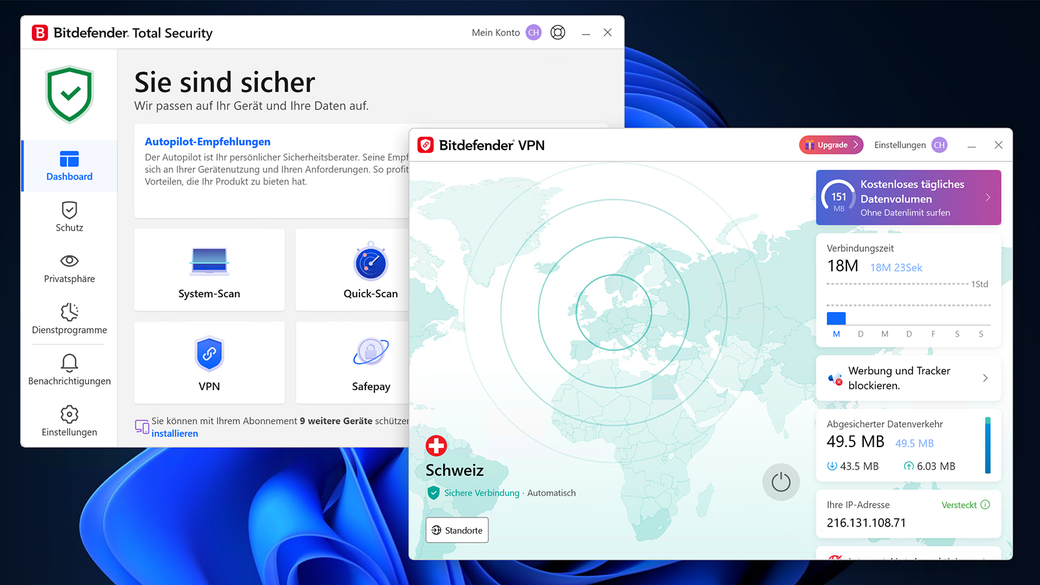Image resolution: width=1040 pixels, height=585 pixels.
Task: Click the ad and tracker blocker icon
Action: click(835, 379)
